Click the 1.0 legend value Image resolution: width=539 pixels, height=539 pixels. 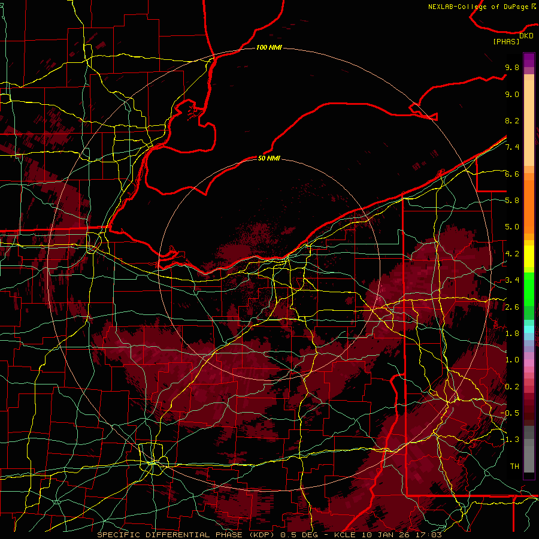tap(512, 360)
